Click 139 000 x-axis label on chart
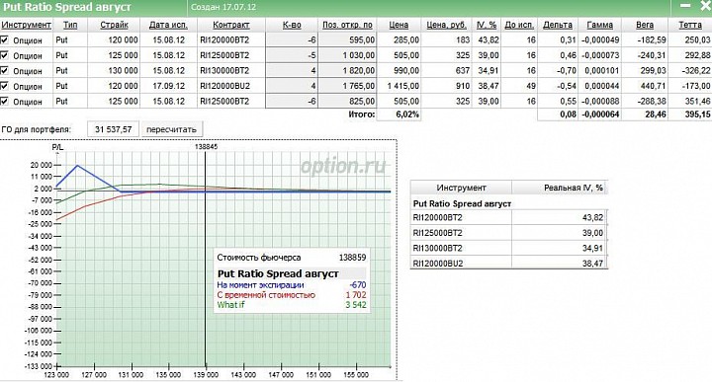 click(x=206, y=375)
